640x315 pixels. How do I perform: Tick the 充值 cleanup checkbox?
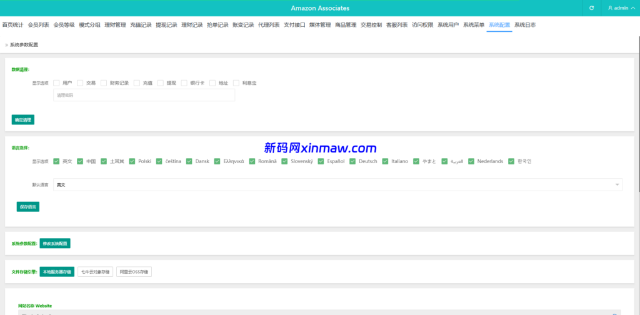pos(137,83)
